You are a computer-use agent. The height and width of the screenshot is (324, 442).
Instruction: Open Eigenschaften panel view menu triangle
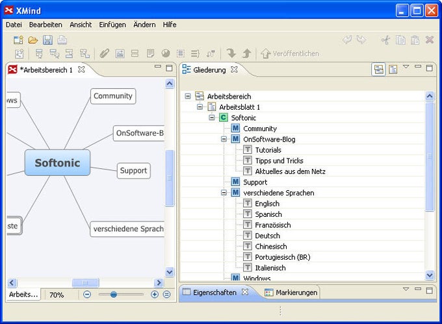click(x=406, y=289)
